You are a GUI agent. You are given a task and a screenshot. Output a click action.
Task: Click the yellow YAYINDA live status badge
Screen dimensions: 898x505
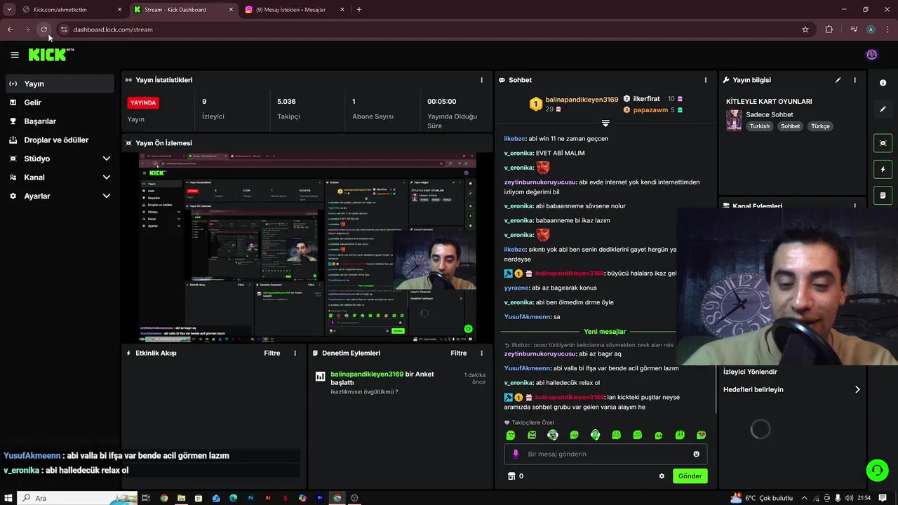[143, 102]
